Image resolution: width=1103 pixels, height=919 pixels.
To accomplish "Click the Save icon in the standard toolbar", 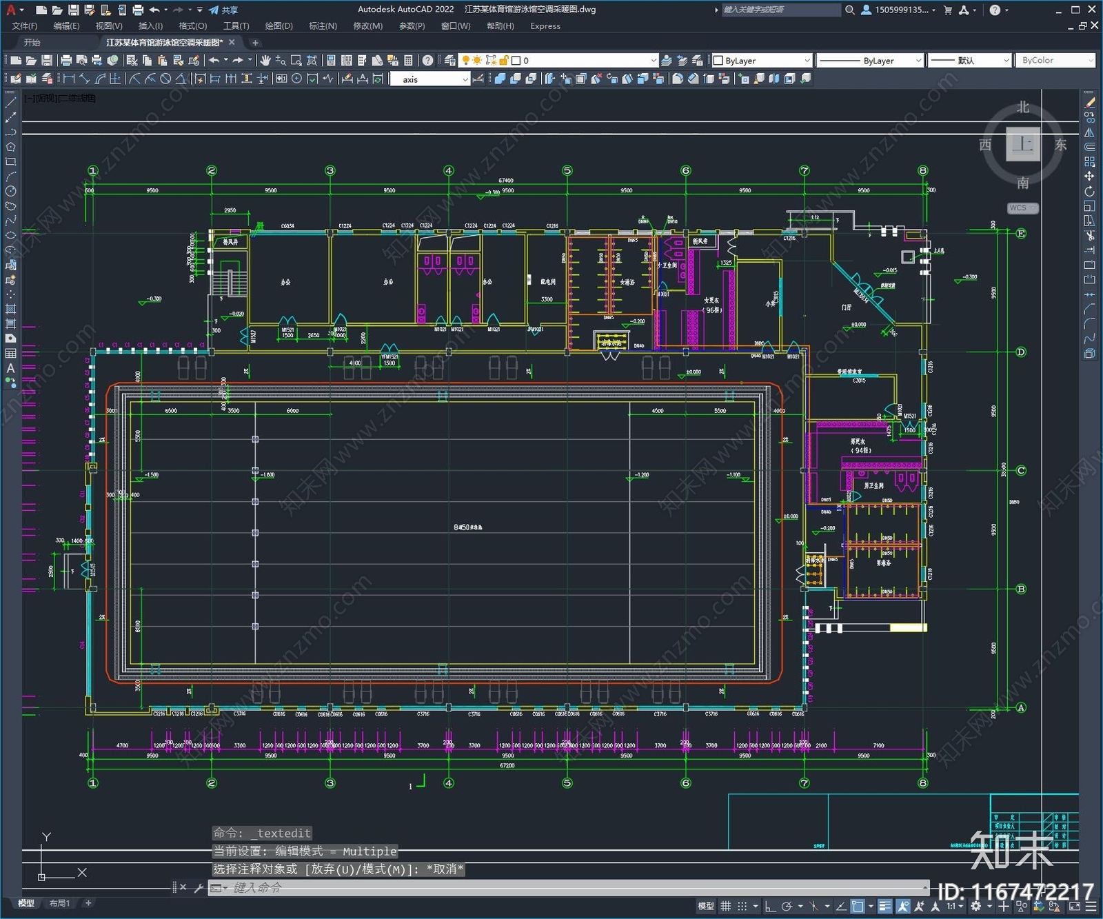I will coord(47,61).
